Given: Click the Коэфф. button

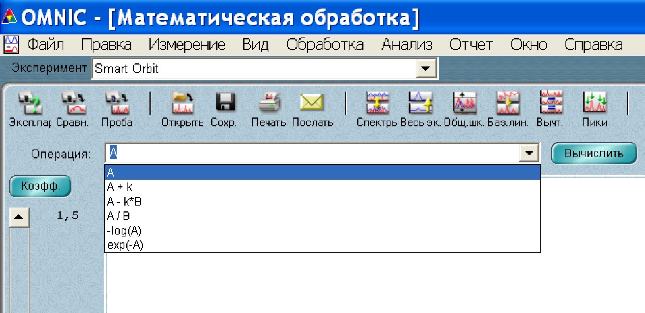Looking at the screenshot, I should pos(40,186).
